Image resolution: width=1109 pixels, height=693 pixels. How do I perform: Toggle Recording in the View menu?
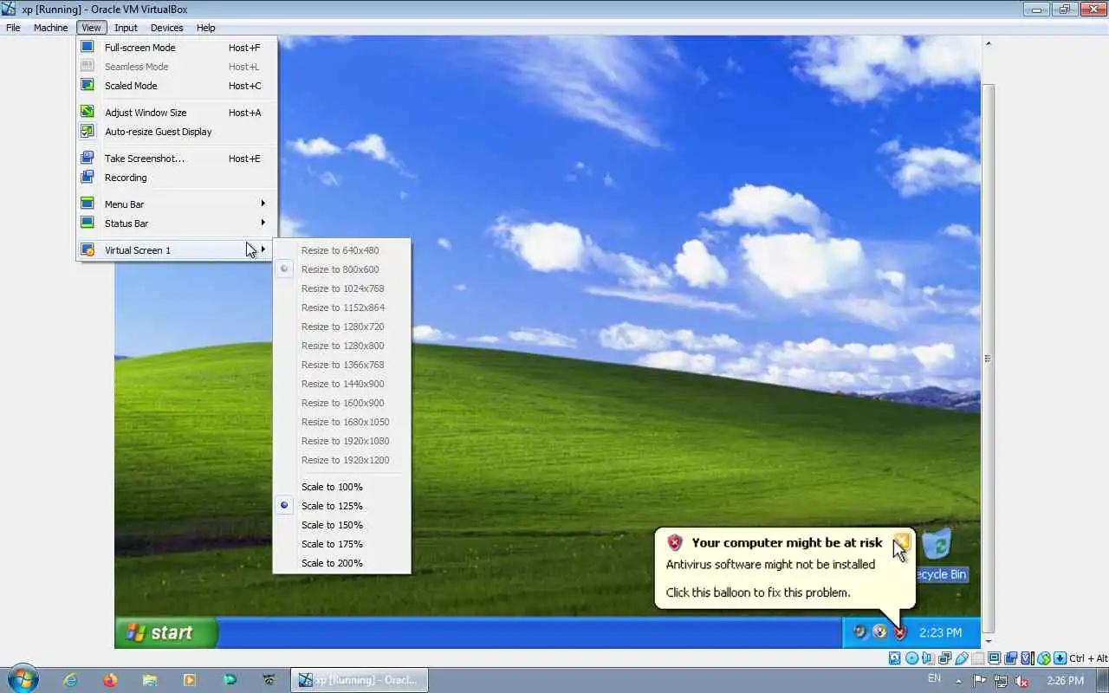click(177, 178)
